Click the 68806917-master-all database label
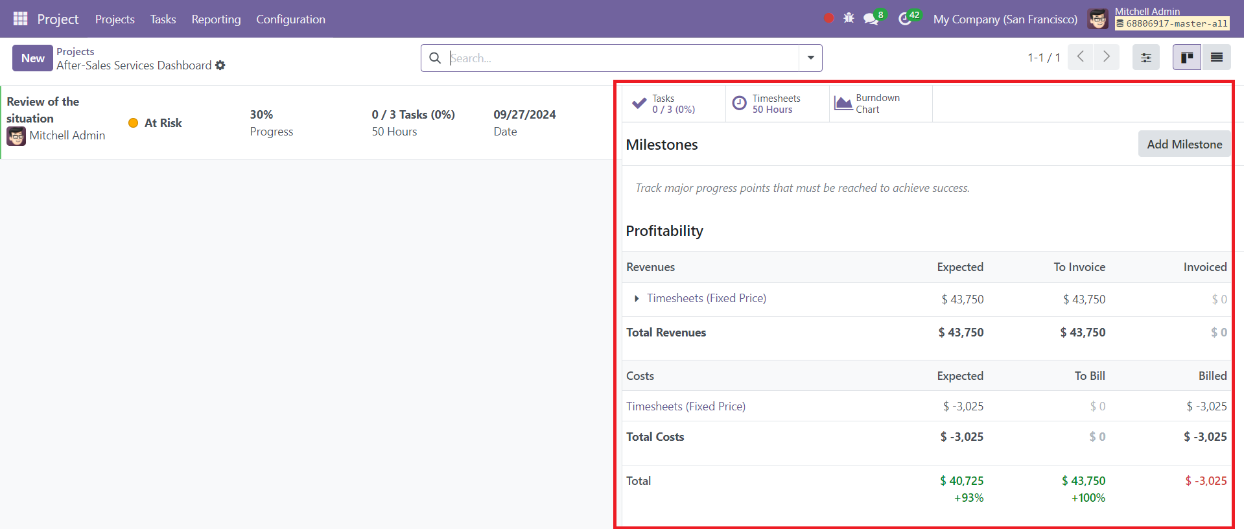The width and height of the screenshot is (1244, 529). [1172, 24]
